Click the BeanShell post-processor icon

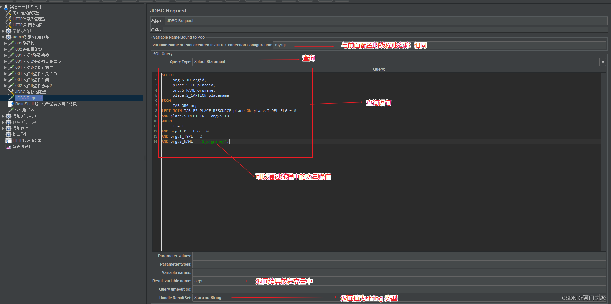(11, 104)
